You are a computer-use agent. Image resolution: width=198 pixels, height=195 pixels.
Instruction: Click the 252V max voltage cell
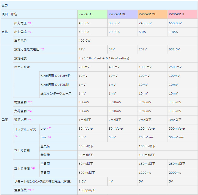[x=153, y=49]
